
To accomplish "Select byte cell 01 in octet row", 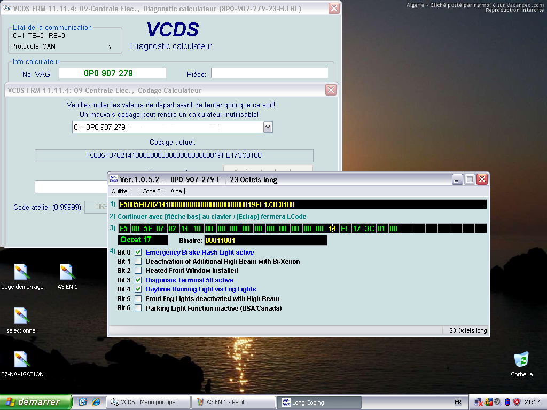I will tap(381, 228).
